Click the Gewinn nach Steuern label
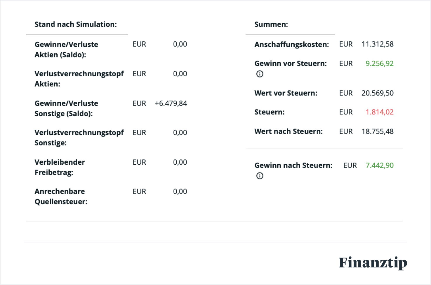 (x=293, y=166)
